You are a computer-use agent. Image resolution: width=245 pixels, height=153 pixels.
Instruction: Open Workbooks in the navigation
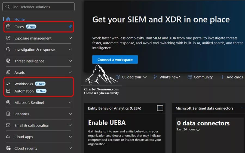(24, 84)
